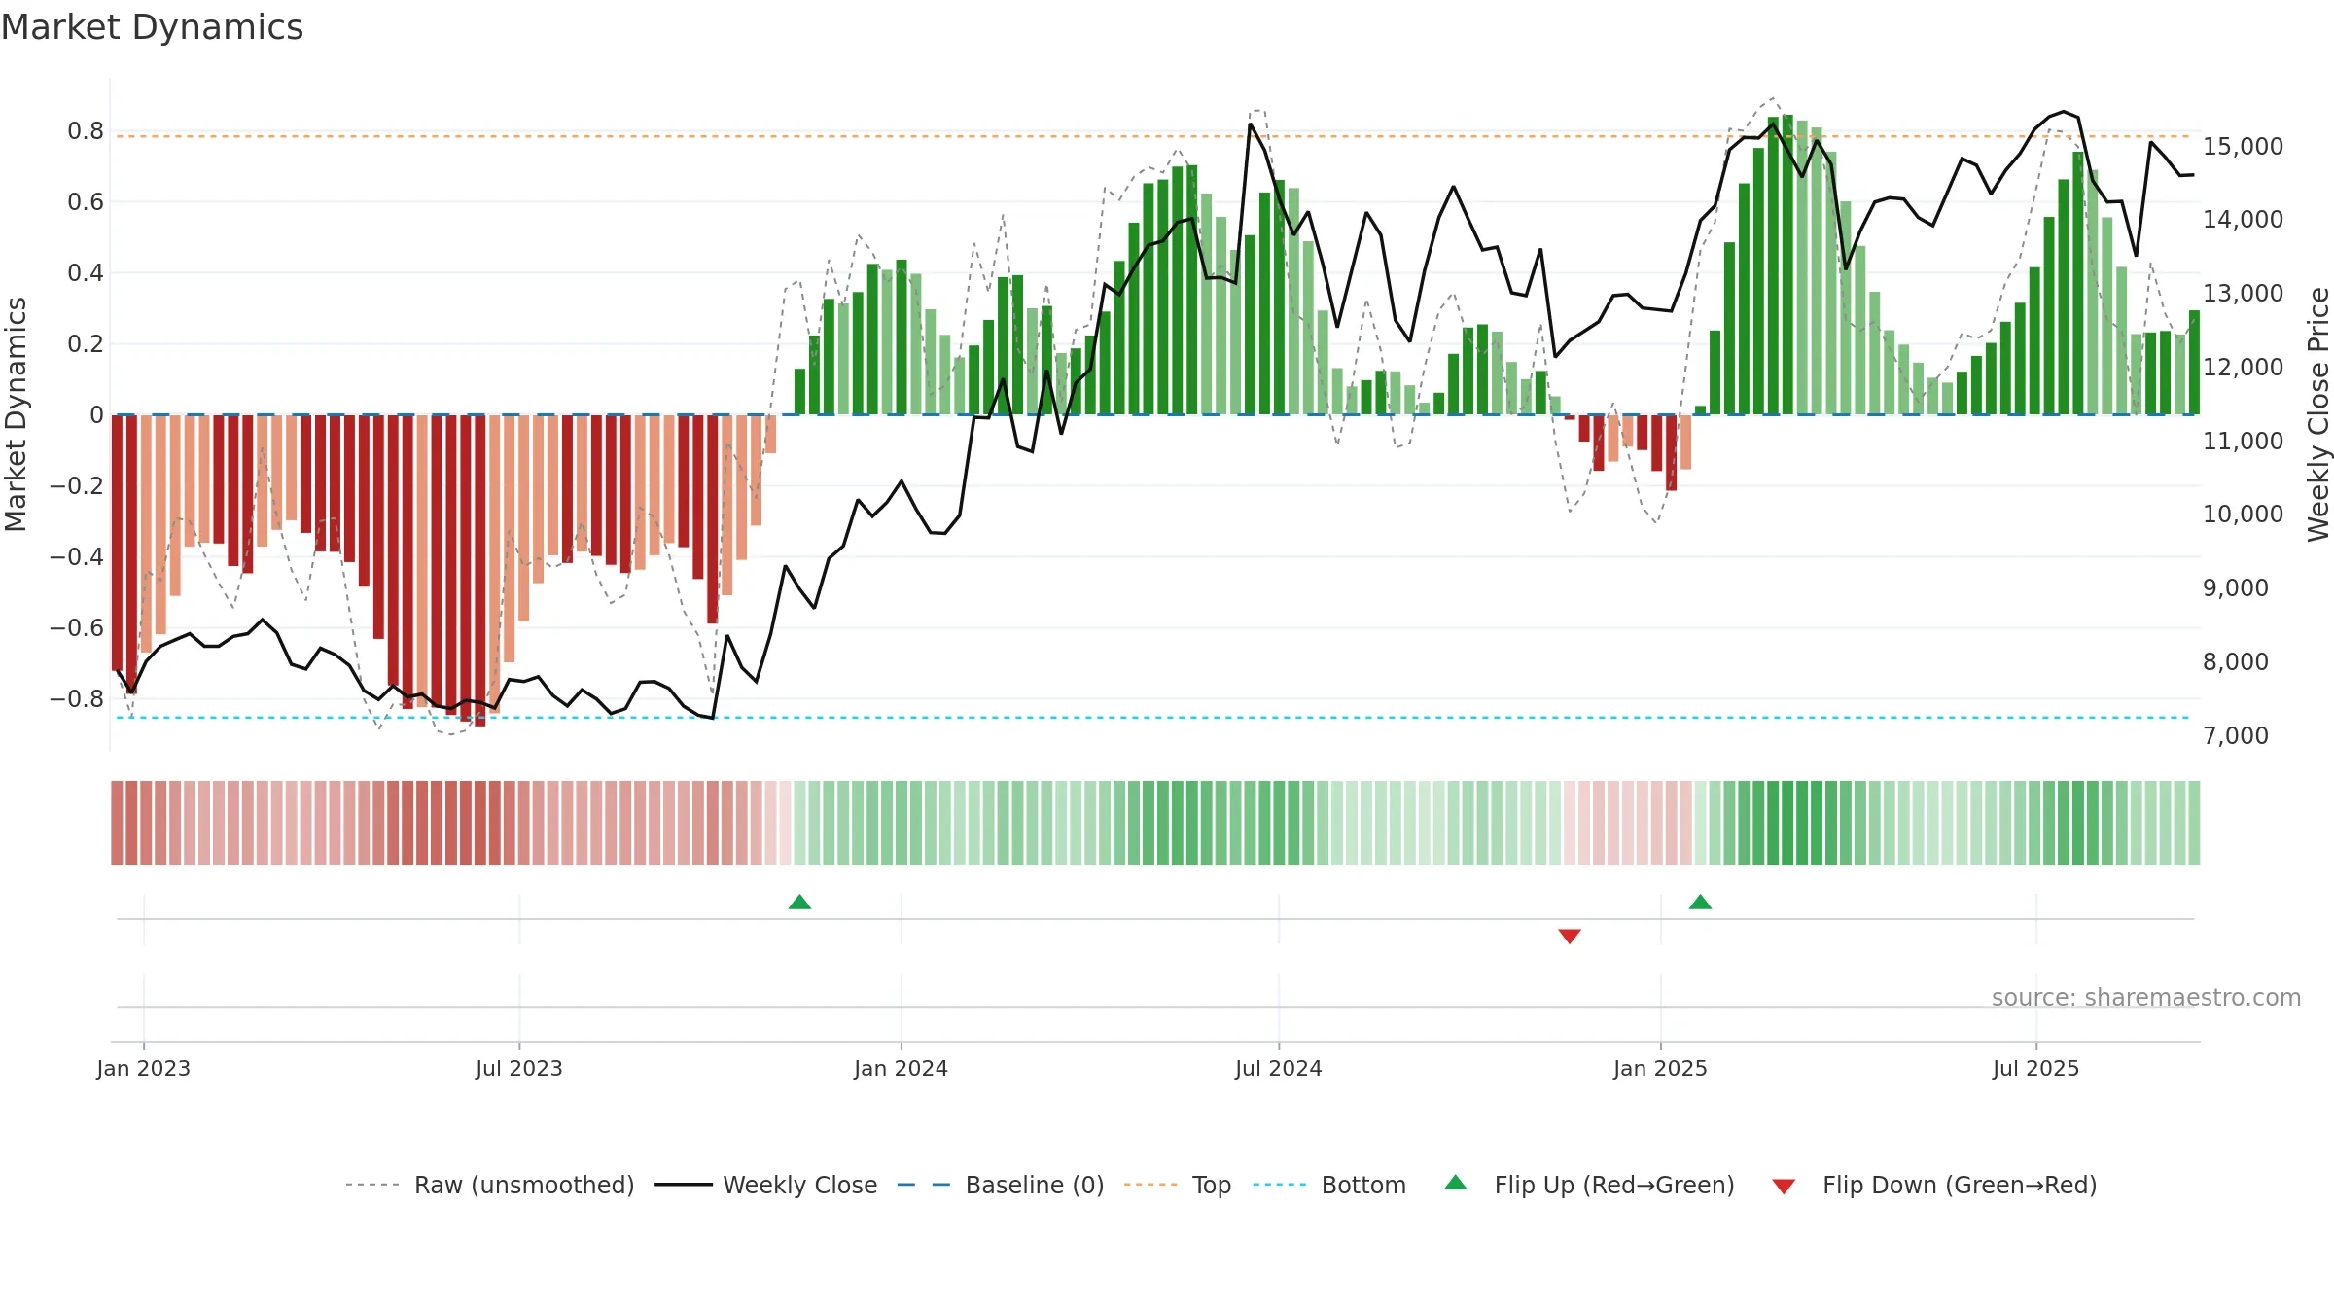2334x1313 pixels.
Task: Toggle the Top legend entry
Action: (1178, 1185)
